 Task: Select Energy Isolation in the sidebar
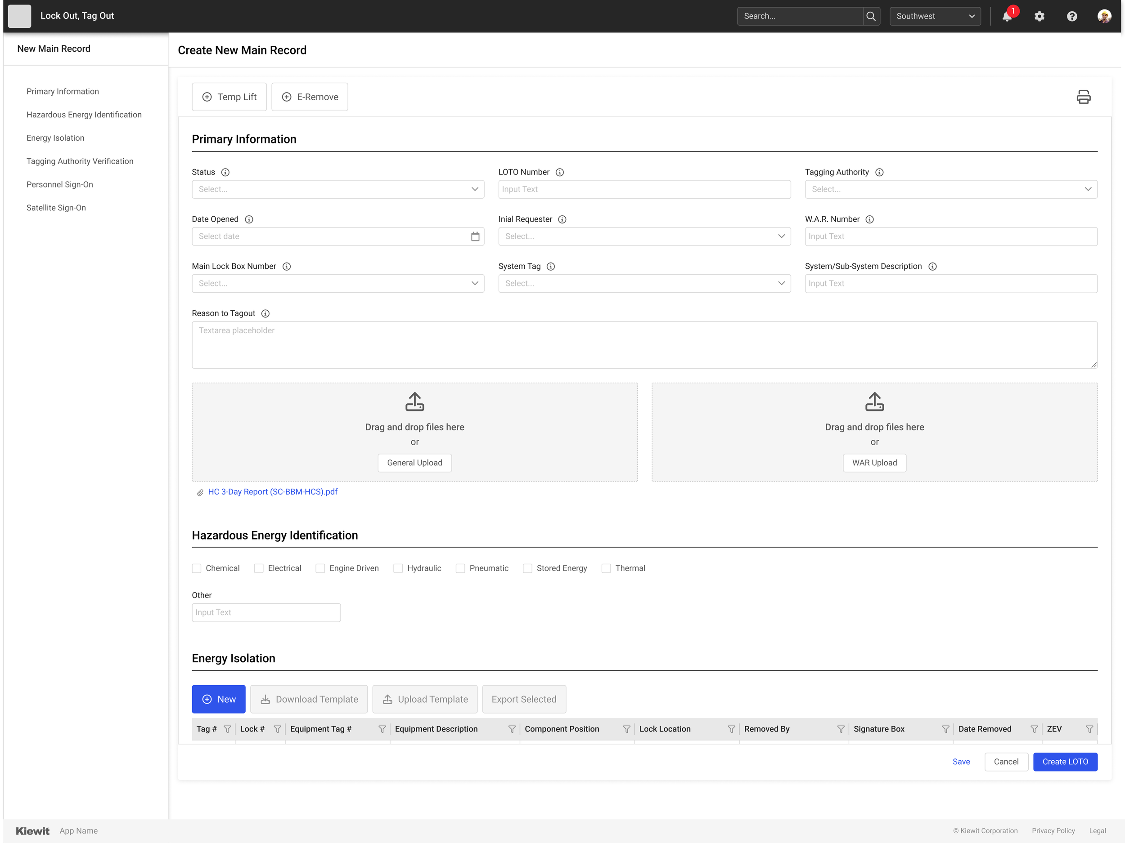pos(55,138)
